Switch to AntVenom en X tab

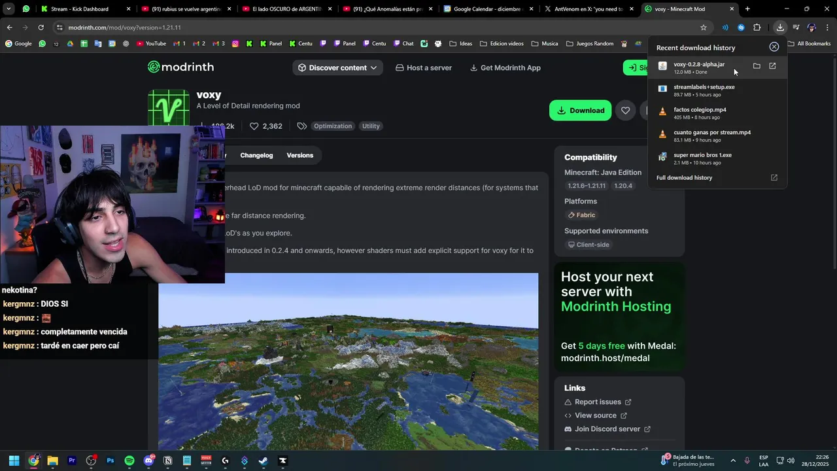click(589, 9)
